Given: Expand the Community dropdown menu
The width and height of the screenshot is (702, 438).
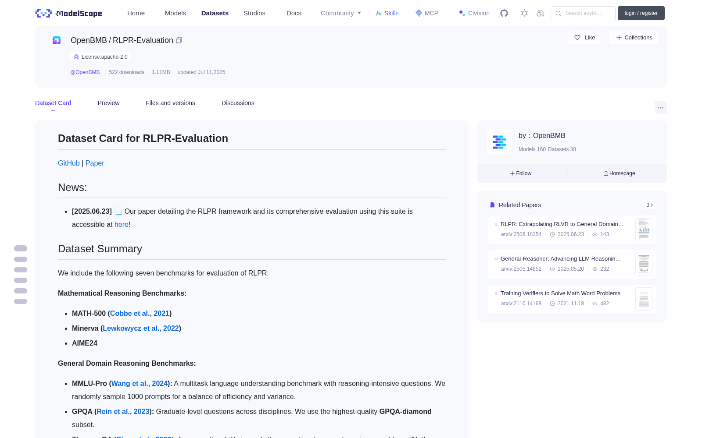Looking at the screenshot, I should (x=341, y=13).
